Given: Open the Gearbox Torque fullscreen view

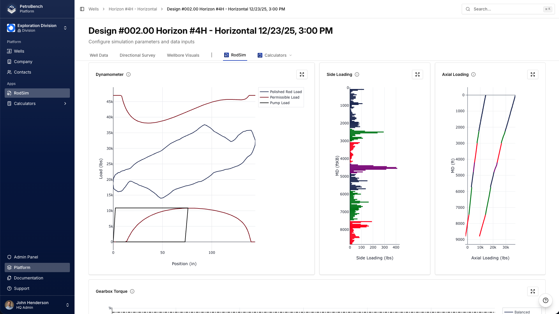Looking at the screenshot, I should 533,291.
